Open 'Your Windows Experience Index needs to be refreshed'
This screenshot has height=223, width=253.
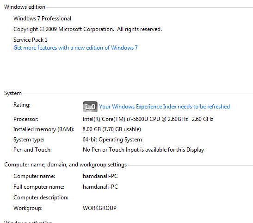164,107
